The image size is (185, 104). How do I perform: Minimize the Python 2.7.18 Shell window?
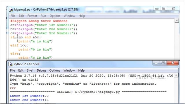pyautogui.click(x=156, y=63)
